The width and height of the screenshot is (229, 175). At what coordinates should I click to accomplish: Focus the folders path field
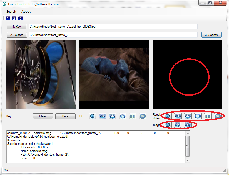tap(113, 35)
